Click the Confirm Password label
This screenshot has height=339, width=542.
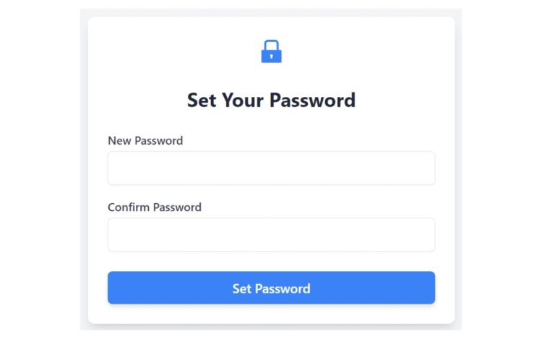155,207
